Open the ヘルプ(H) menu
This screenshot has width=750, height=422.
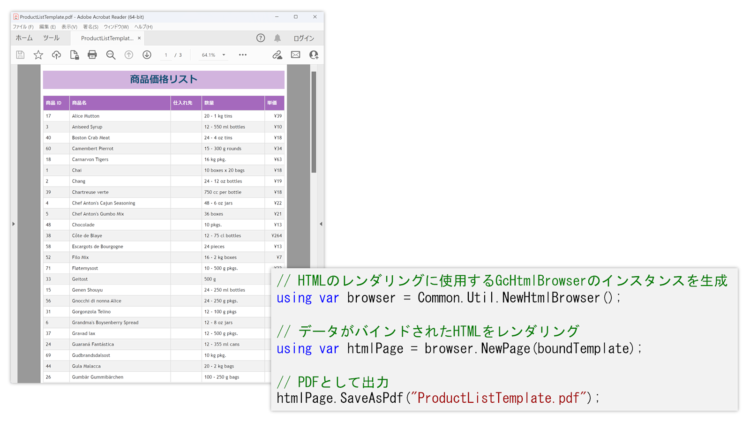point(143,27)
